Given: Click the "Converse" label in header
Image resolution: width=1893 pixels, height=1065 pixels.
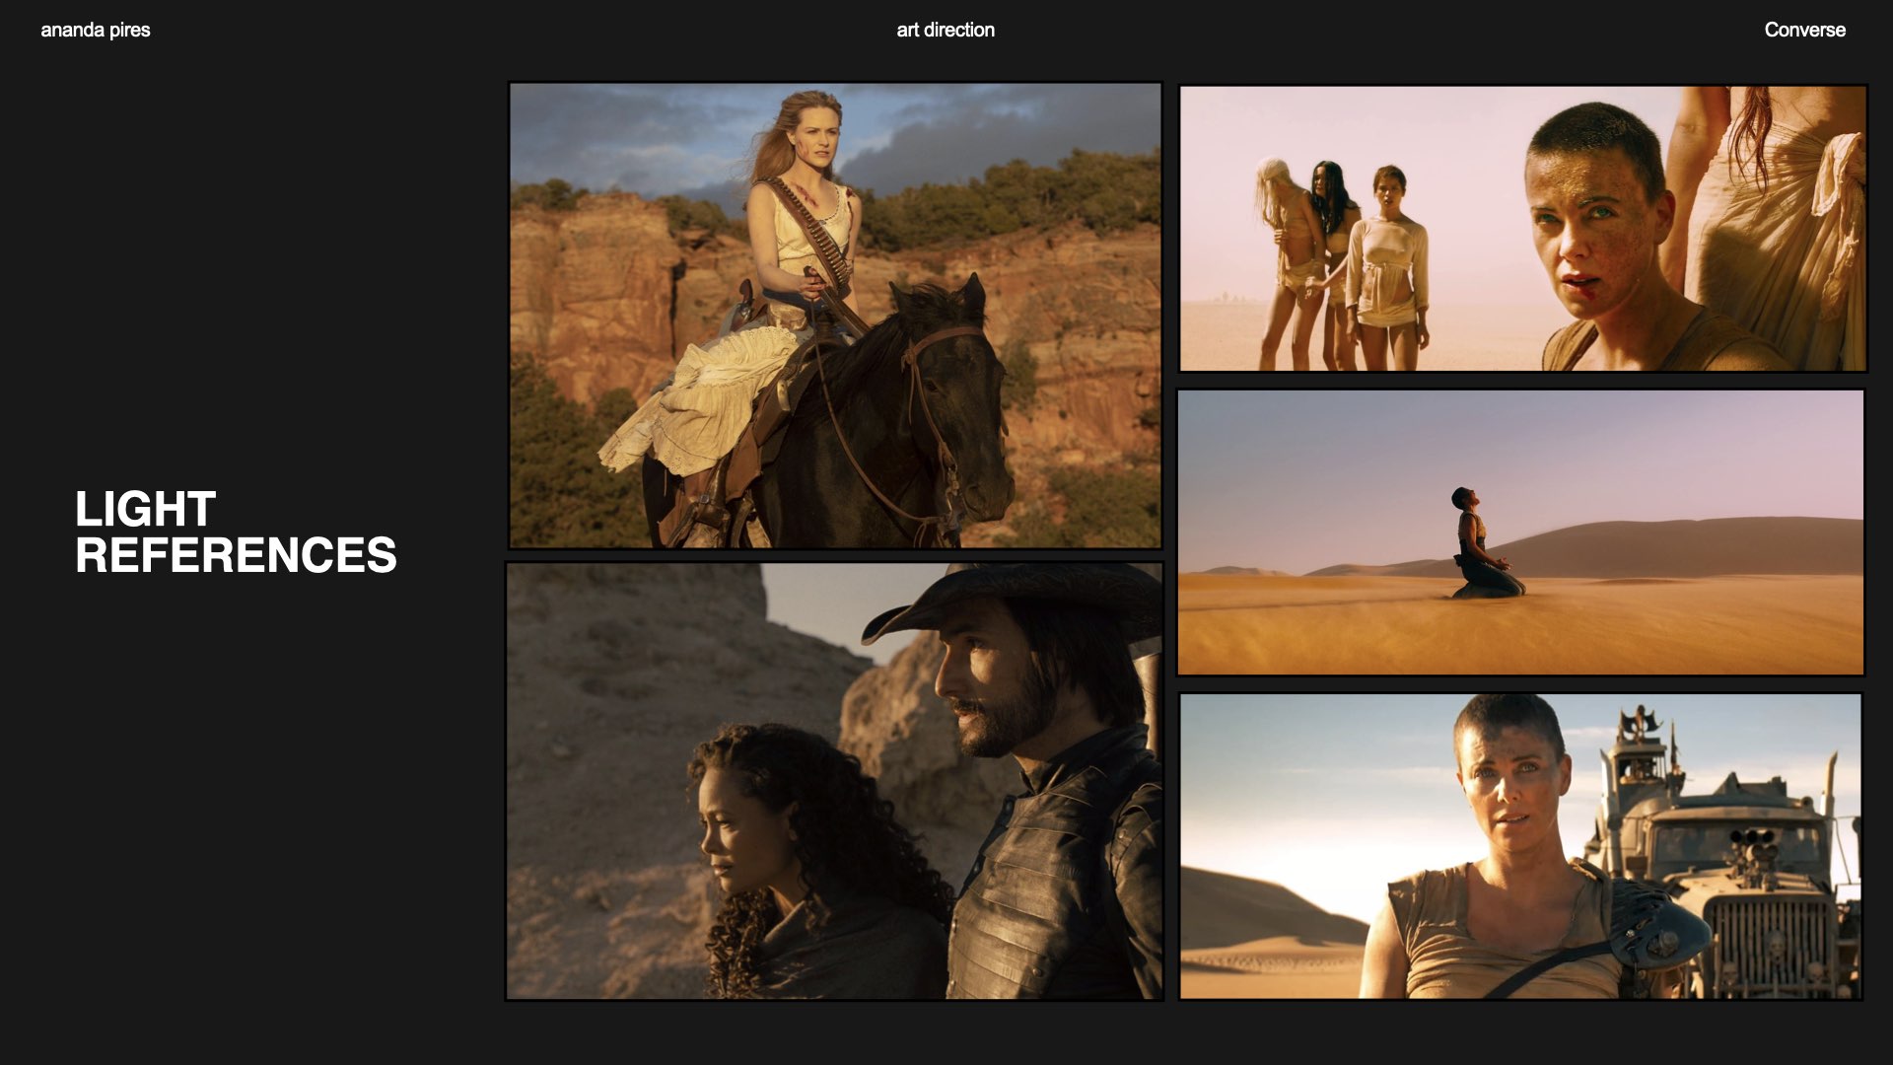Looking at the screenshot, I should tap(1804, 30).
